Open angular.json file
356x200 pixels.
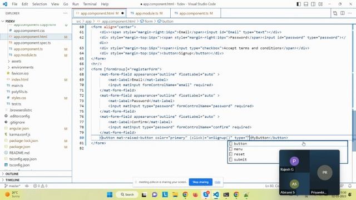(x=19, y=128)
